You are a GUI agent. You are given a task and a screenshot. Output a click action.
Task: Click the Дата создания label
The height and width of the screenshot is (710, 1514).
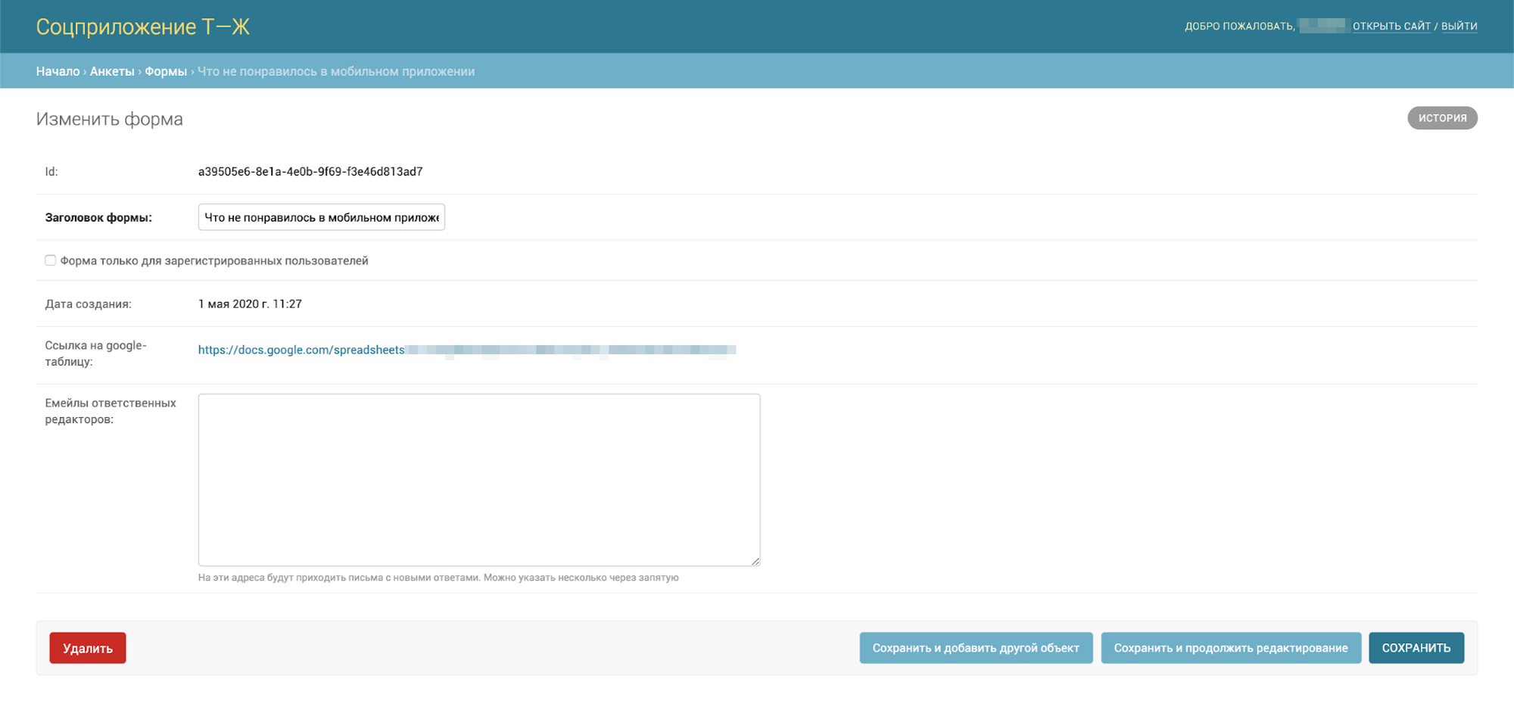(88, 304)
